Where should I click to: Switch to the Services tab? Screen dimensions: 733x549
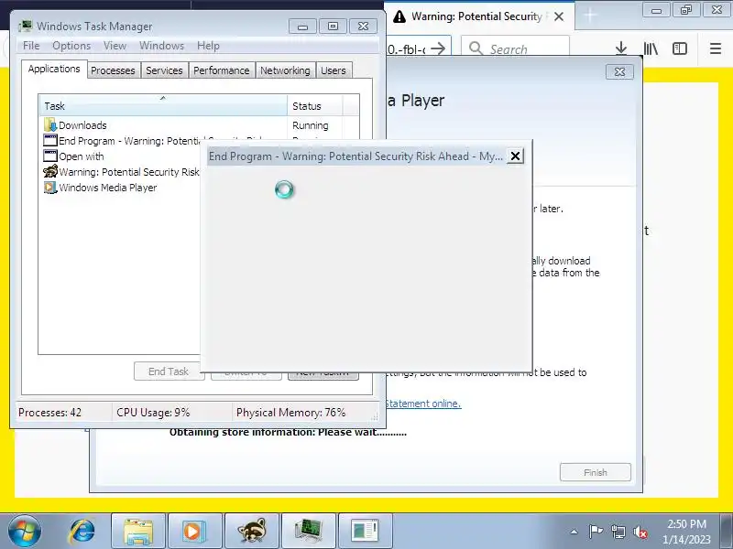coord(164,70)
